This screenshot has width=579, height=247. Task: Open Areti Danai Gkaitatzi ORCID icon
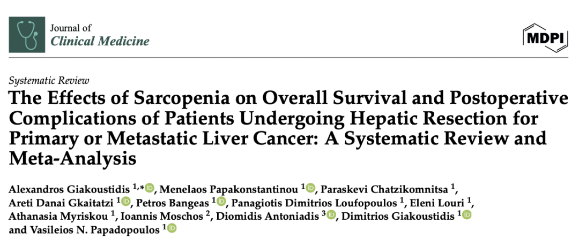tap(126, 202)
